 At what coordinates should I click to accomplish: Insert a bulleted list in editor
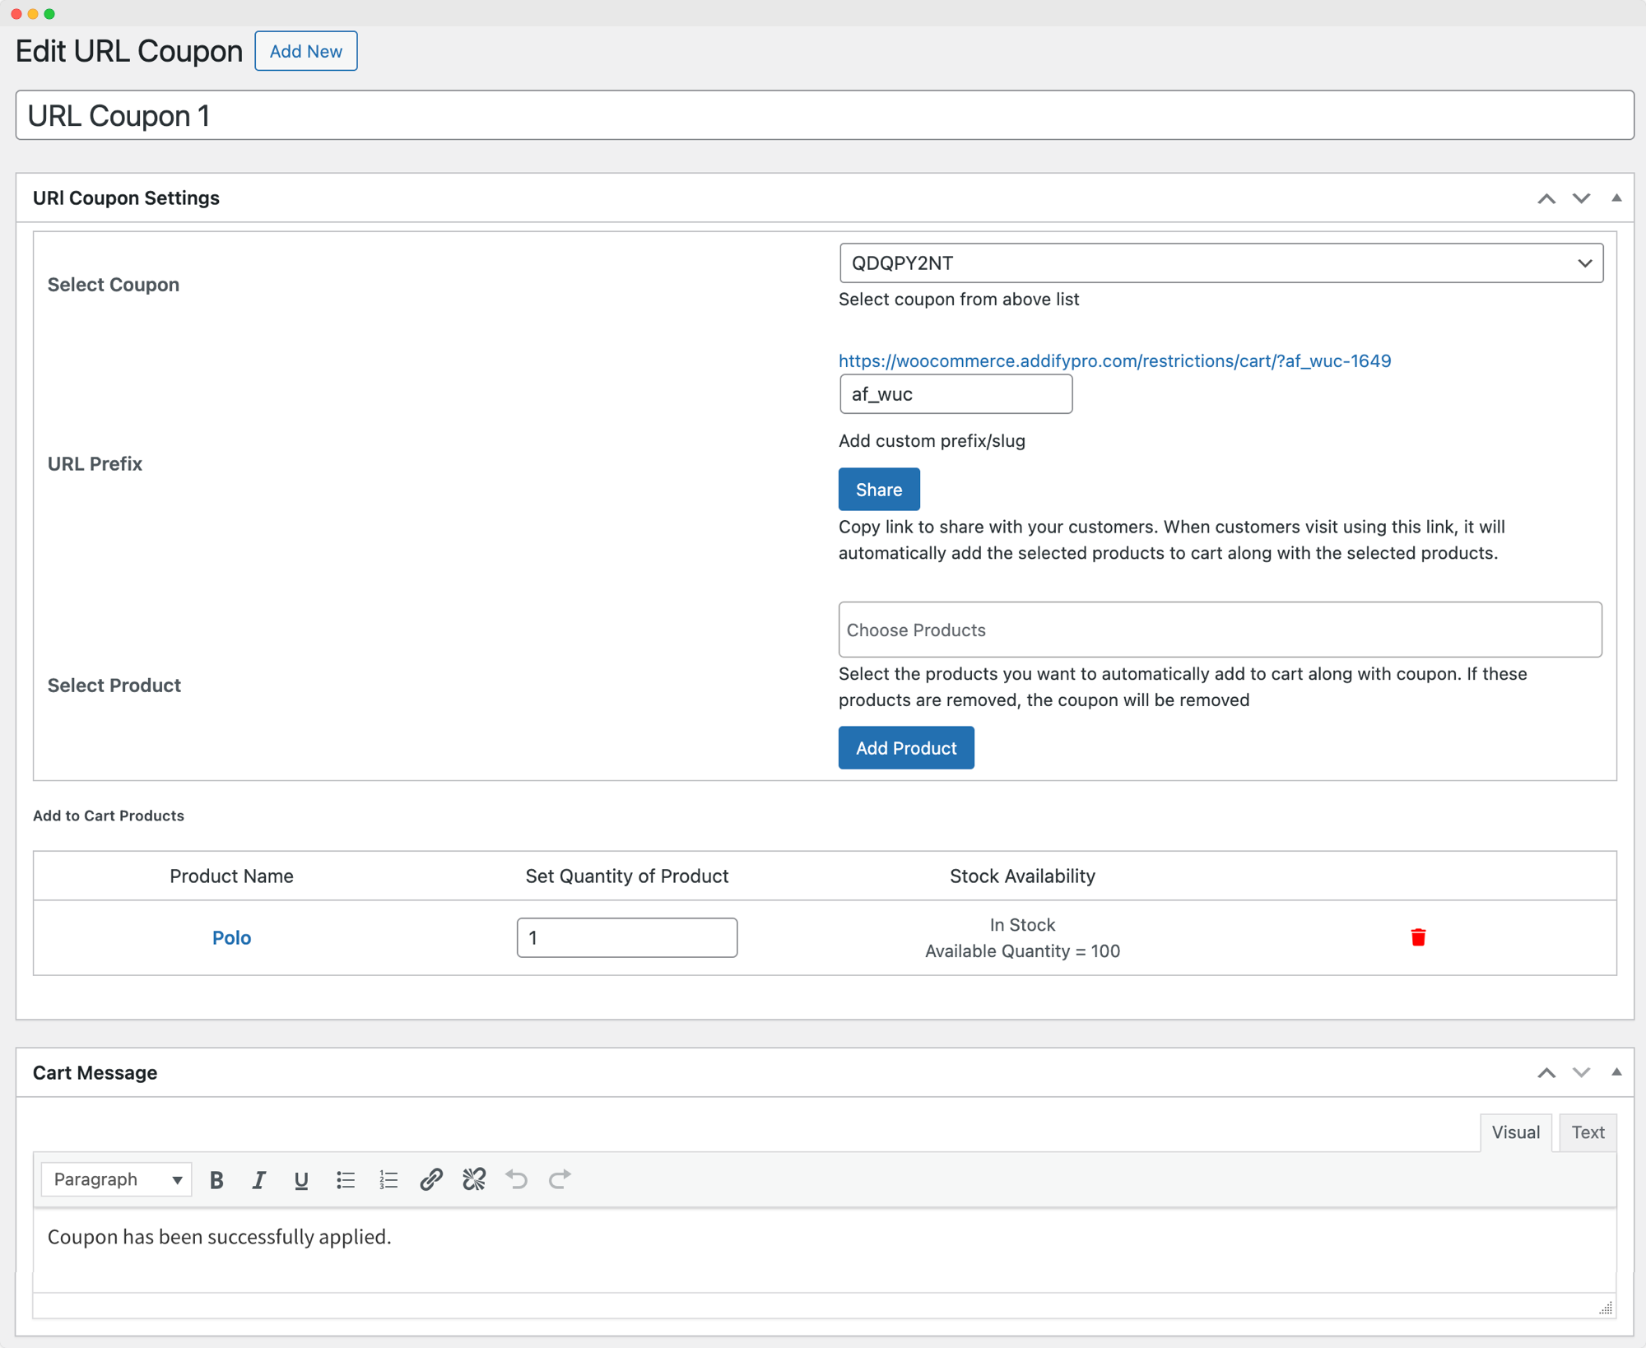[345, 1180]
